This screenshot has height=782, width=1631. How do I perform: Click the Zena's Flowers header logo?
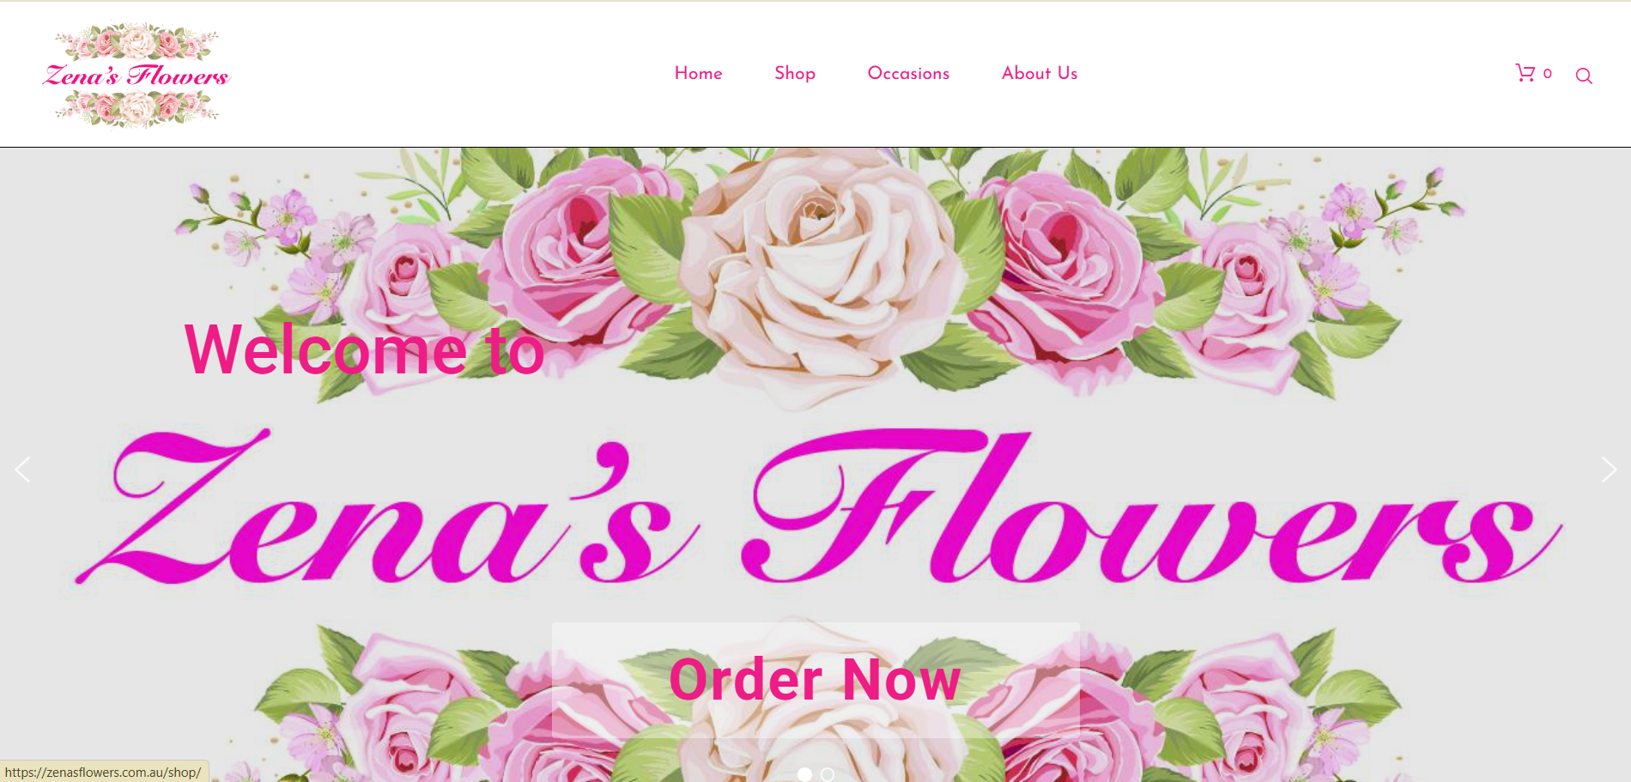136,76
